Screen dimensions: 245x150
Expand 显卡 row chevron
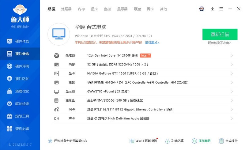tap(232, 73)
